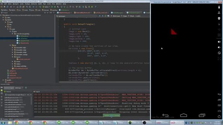Click the Cut scissors icon in the toolbar
The width and height of the screenshot is (223, 125).
point(17,7)
